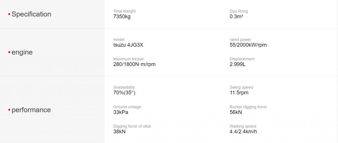This screenshot has height=143, width=338.
Task: Select the Specification section heading
Action: [31, 14]
